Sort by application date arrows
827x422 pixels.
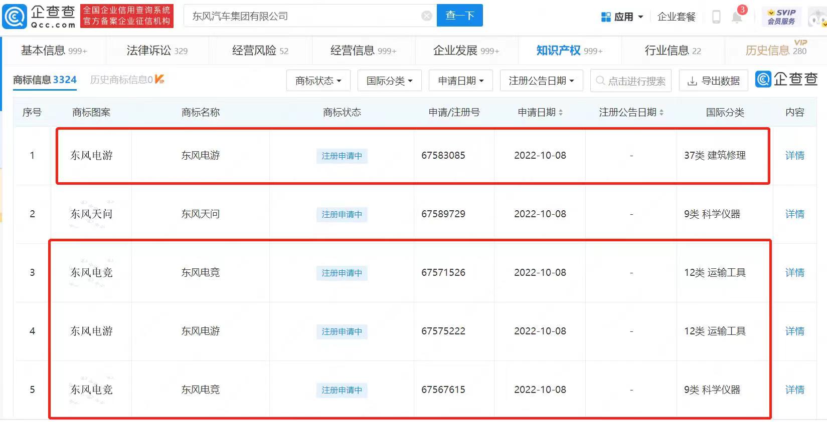[x=561, y=113]
